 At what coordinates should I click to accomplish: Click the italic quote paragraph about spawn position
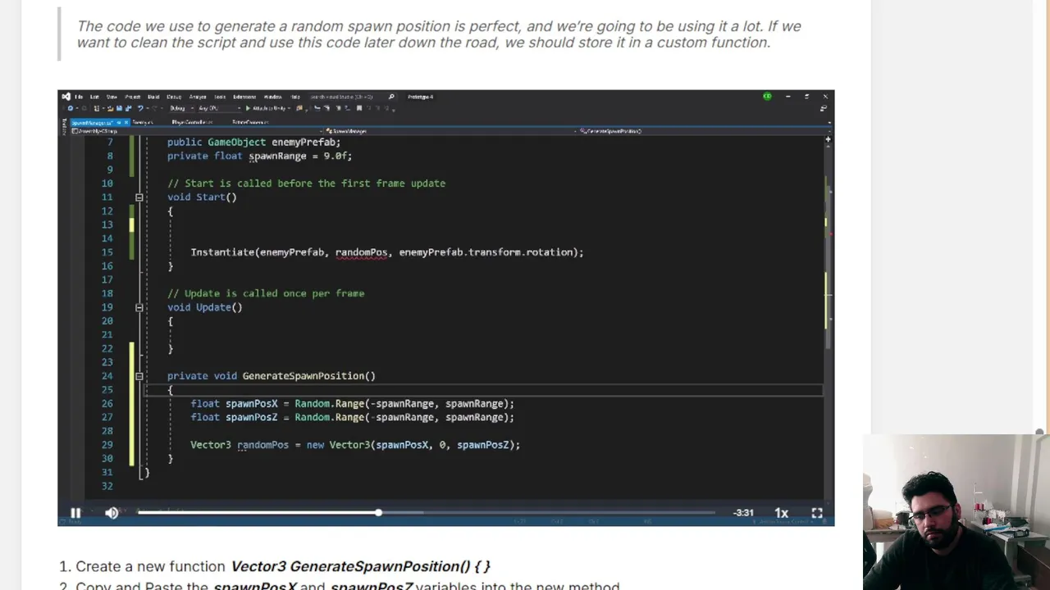coord(439,34)
